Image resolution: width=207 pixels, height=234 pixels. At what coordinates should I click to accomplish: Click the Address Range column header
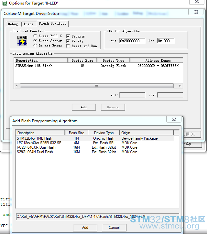(x=156, y=60)
